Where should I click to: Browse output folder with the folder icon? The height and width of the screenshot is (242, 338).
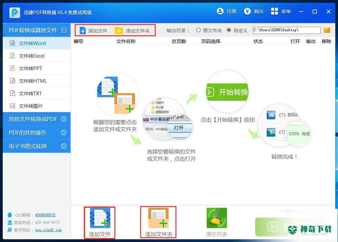pos(327,30)
